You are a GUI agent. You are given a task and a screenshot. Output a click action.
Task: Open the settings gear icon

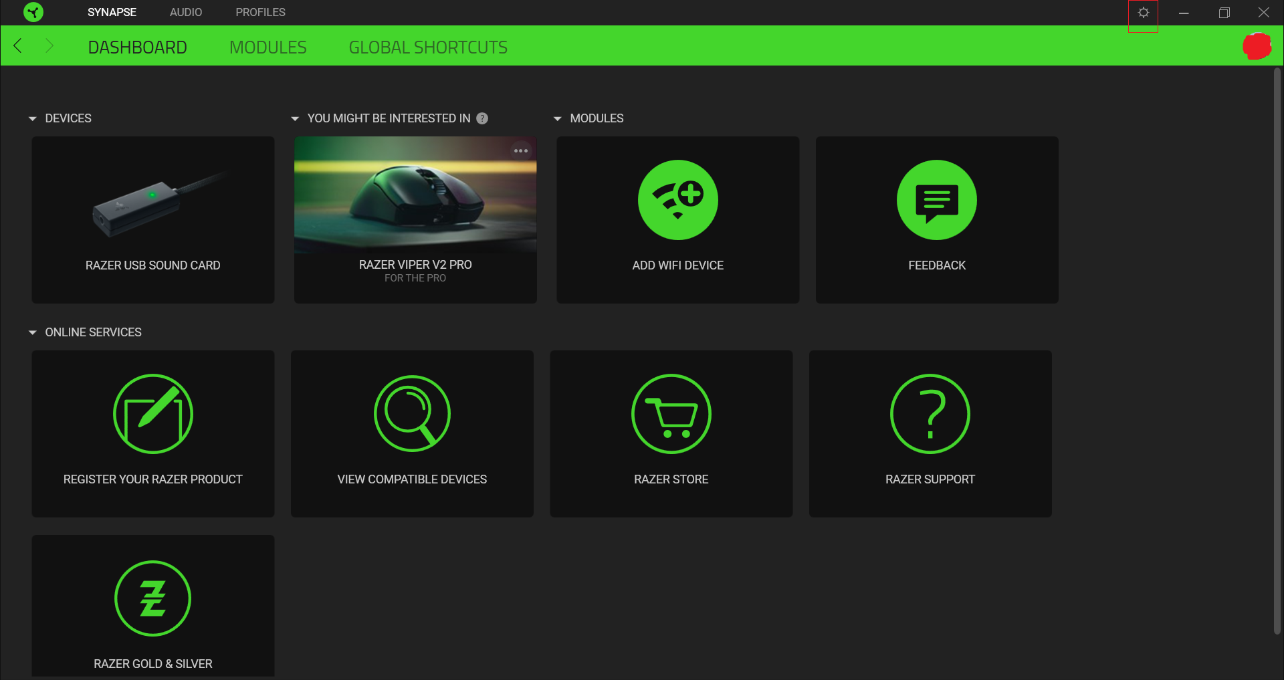point(1144,13)
